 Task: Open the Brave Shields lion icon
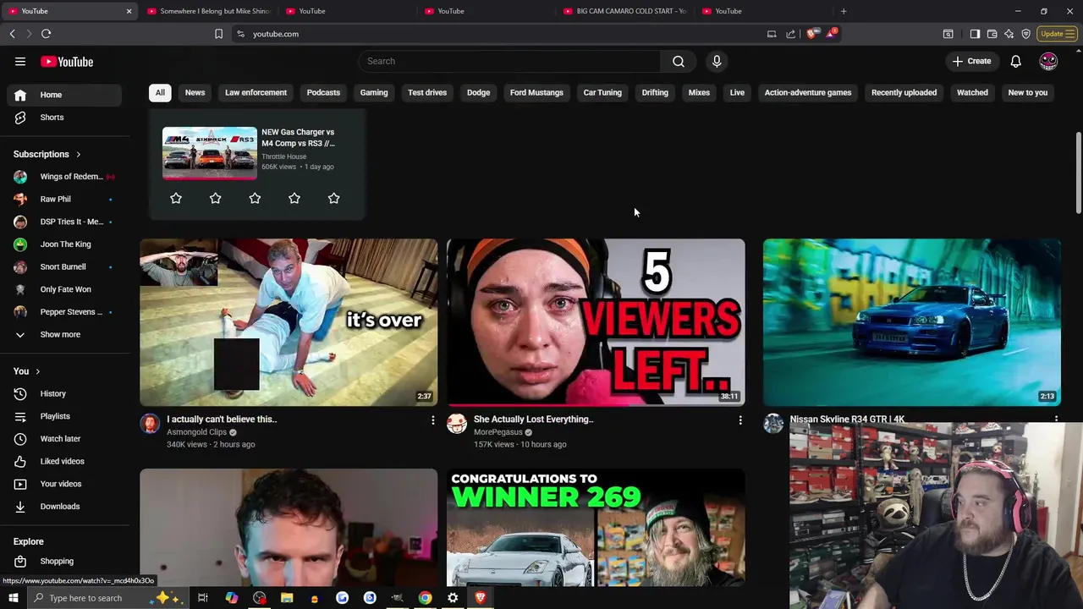(811, 34)
